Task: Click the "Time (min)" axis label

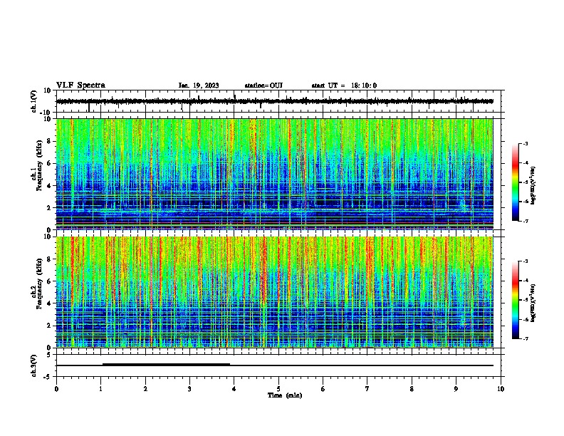Action: (285, 395)
